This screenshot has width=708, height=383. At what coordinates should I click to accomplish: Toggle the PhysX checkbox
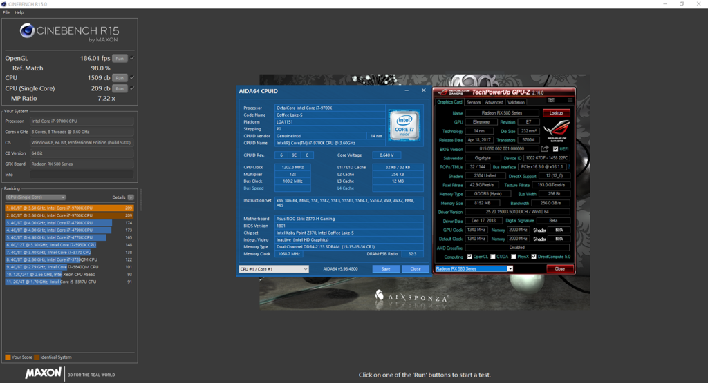pos(514,257)
